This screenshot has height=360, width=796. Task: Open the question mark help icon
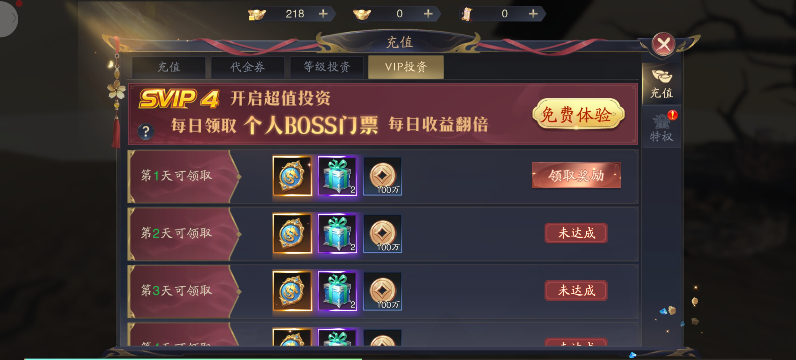[145, 132]
